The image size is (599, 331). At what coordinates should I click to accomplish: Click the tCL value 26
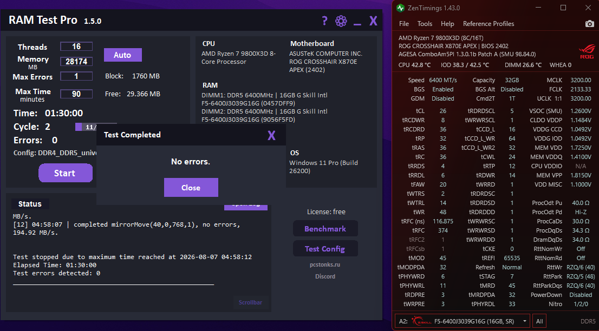pyautogui.click(x=443, y=111)
